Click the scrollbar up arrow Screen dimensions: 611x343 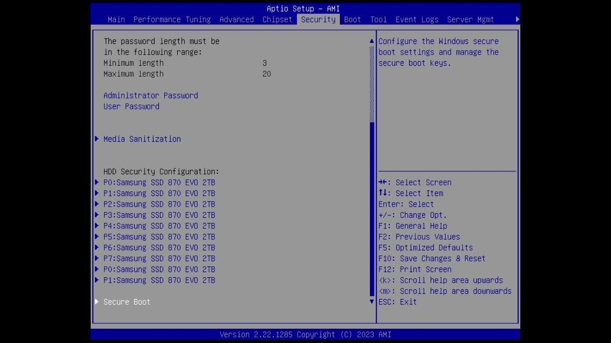coord(372,41)
